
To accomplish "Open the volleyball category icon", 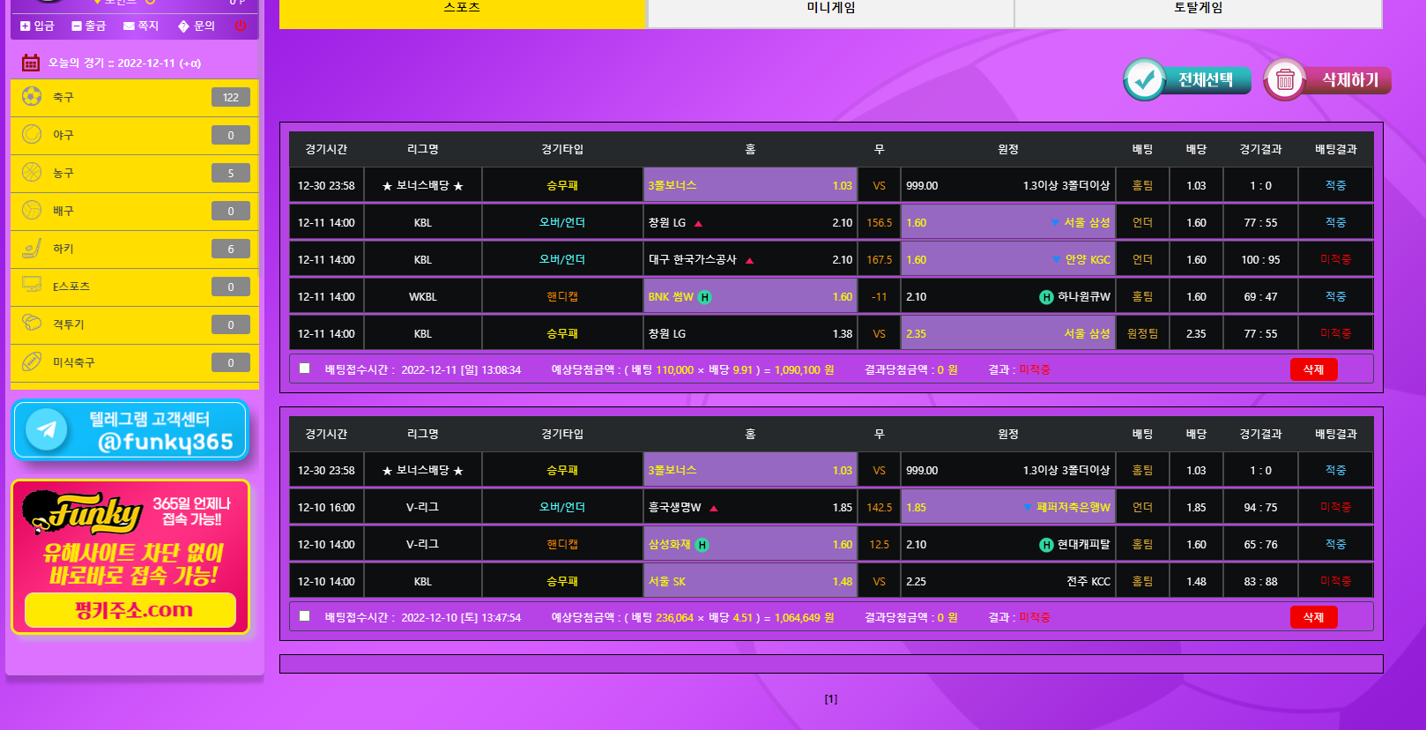I will pyautogui.click(x=32, y=210).
